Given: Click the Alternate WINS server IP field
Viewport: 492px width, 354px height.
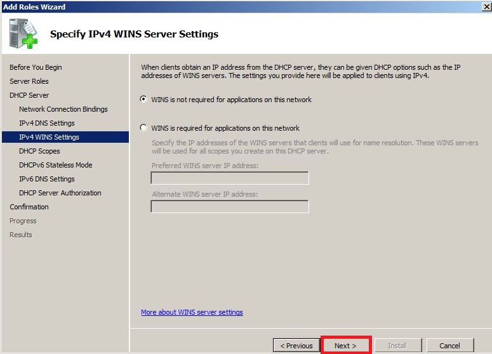Looking at the screenshot, I should coord(230,206).
